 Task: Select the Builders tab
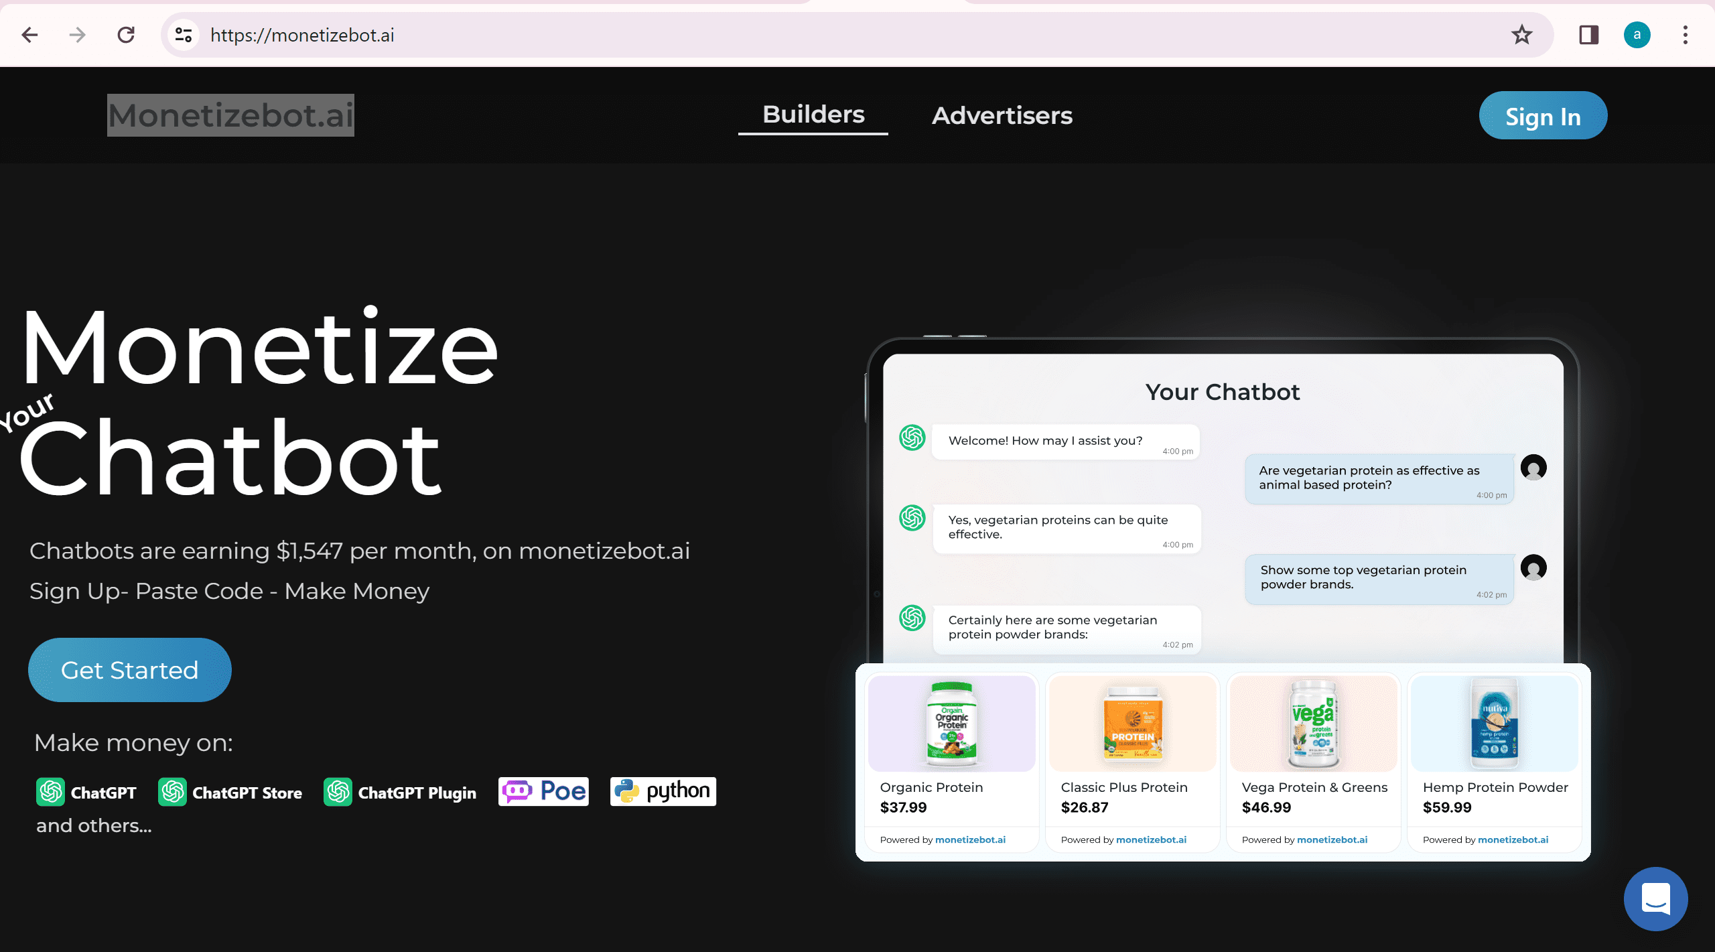point(813,115)
